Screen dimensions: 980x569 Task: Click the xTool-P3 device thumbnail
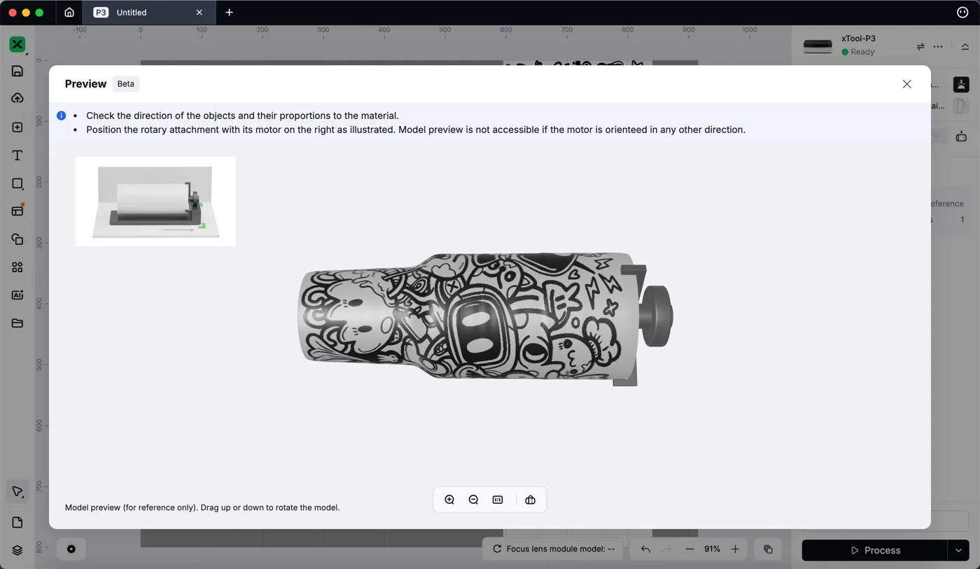818,46
